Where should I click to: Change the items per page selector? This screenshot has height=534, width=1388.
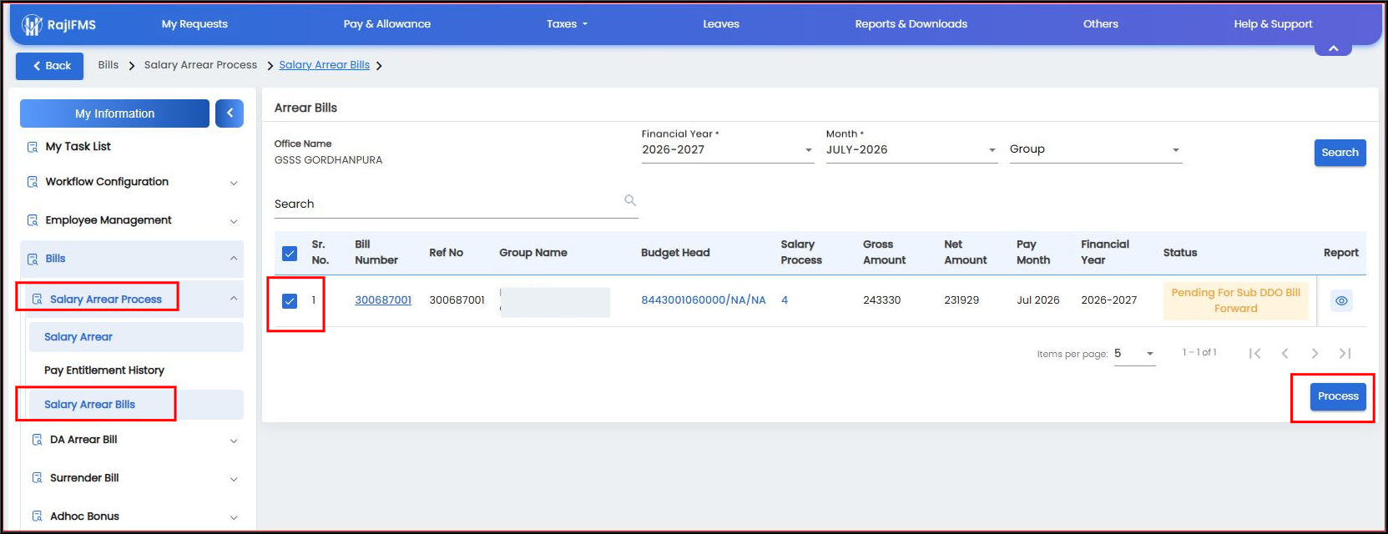pos(1134,354)
